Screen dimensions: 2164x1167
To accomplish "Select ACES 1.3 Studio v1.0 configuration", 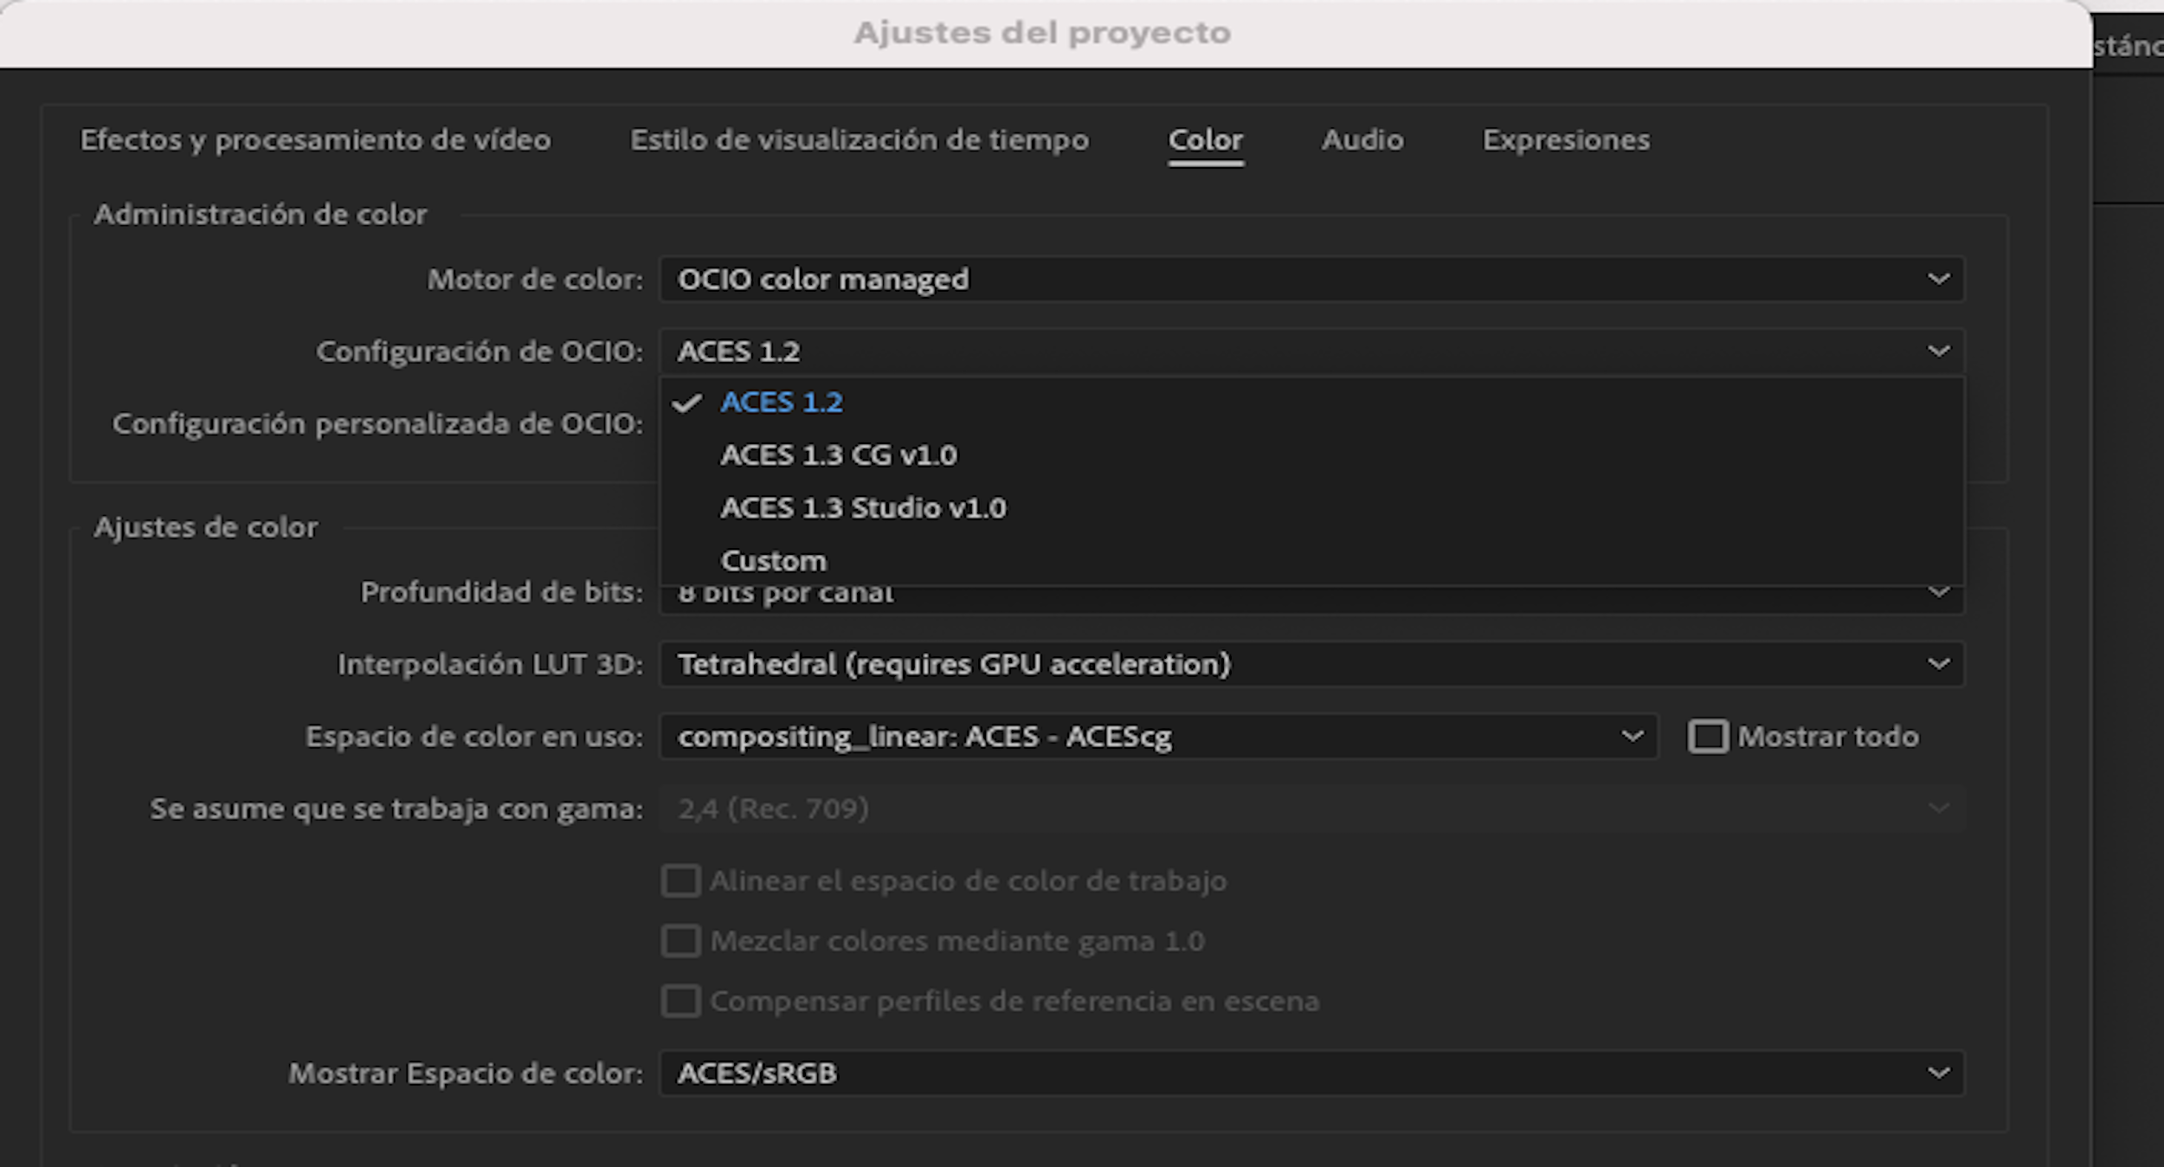I will [864, 507].
